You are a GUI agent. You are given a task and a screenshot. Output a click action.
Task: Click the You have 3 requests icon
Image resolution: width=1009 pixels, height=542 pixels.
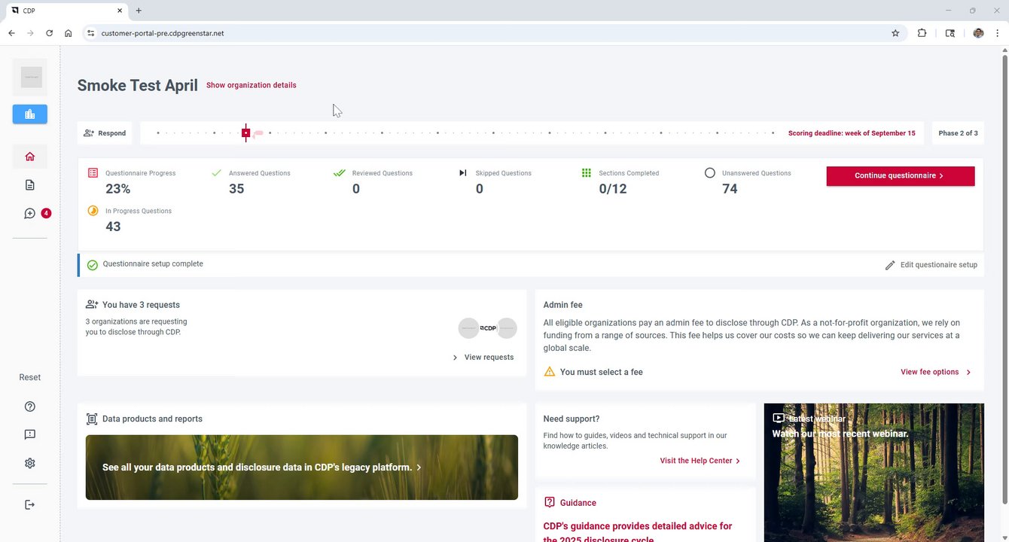pyautogui.click(x=92, y=305)
